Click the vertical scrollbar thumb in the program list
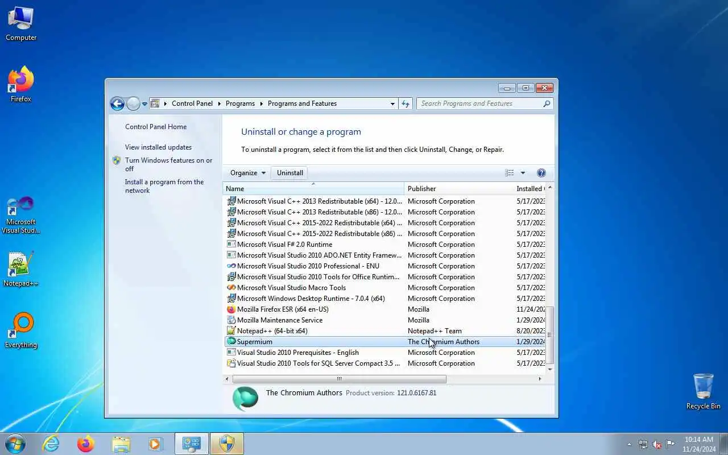Image resolution: width=728 pixels, height=455 pixels. coord(549,334)
